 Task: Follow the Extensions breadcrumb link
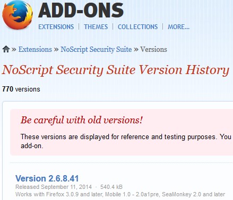pyautogui.click(x=35, y=49)
